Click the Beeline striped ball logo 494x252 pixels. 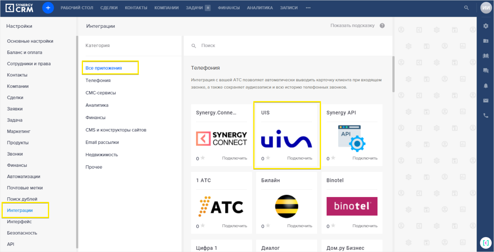tap(287, 206)
